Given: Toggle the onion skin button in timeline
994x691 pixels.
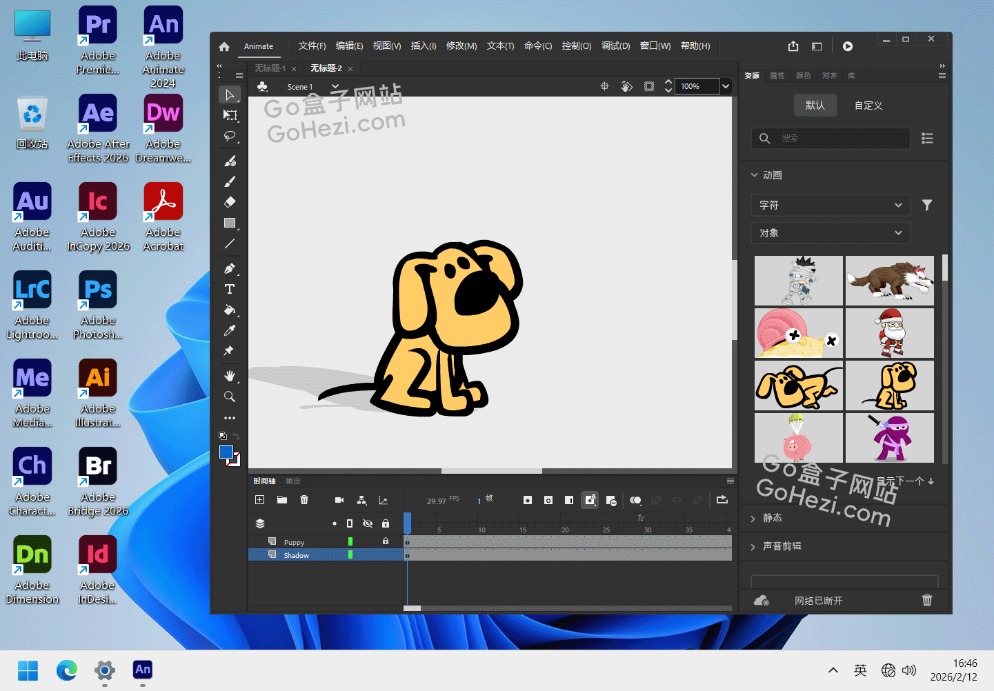Looking at the screenshot, I should click(635, 500).
